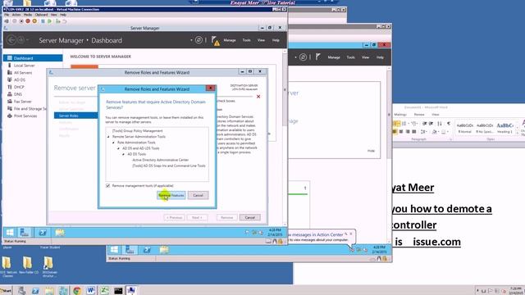This screenshot has width=525, height=295.
Task: Open Tools menu in second Server Manager window
Action: pos(350,57)
